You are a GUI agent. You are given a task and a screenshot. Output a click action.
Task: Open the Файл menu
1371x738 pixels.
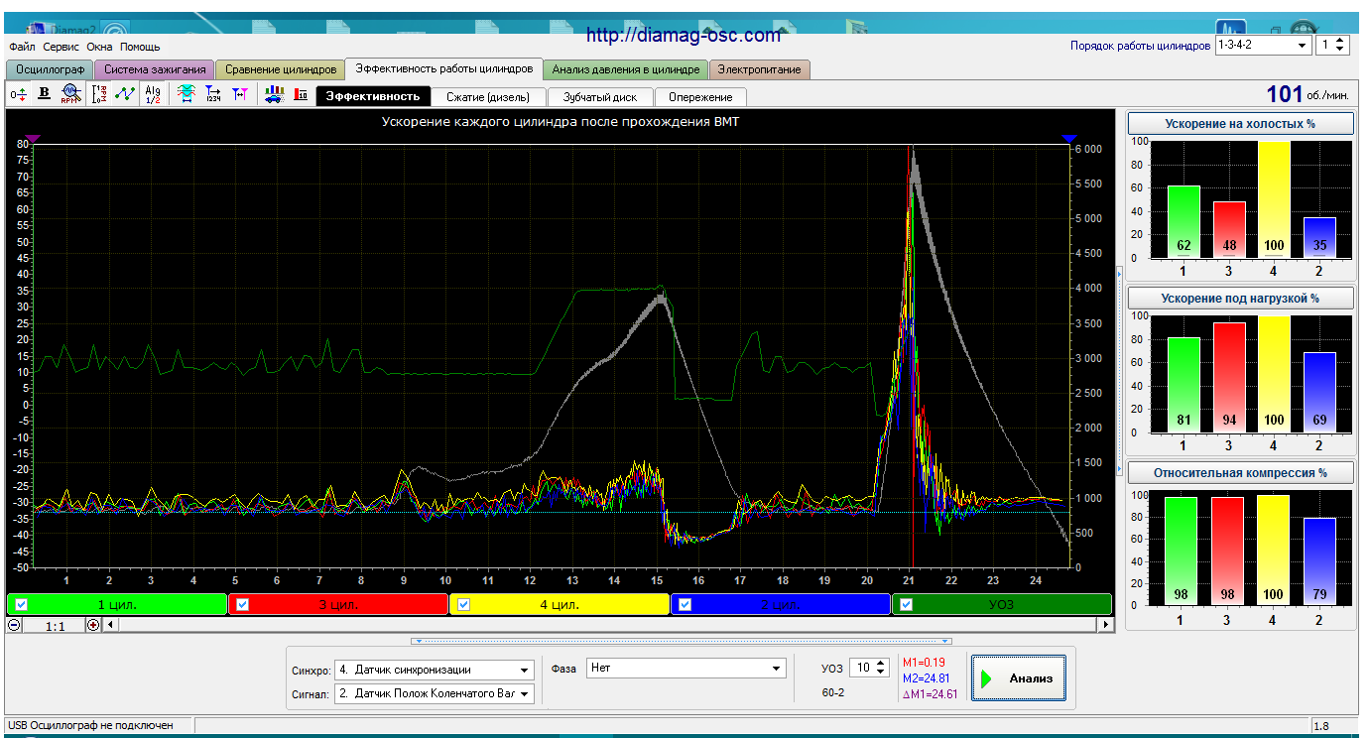(x=22, y=47)
